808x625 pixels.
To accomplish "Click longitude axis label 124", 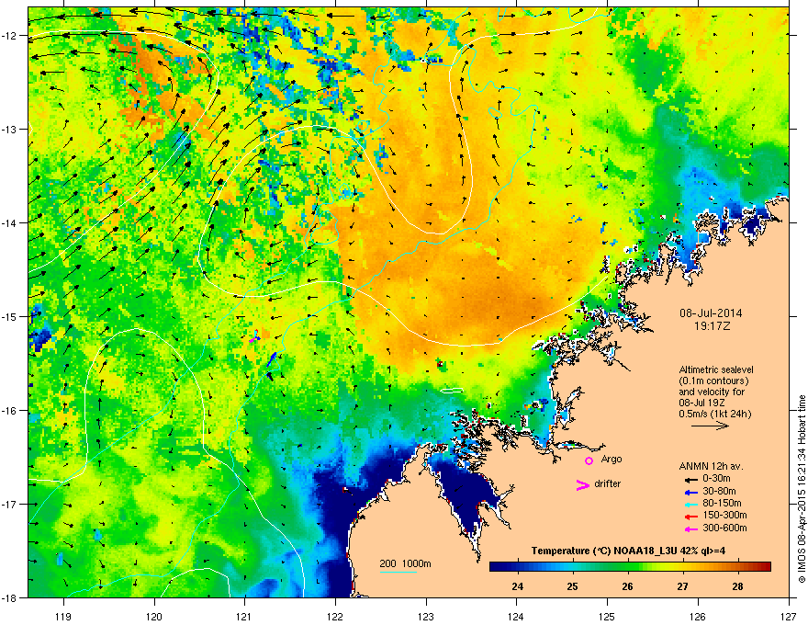I will [x=516, y=616].
